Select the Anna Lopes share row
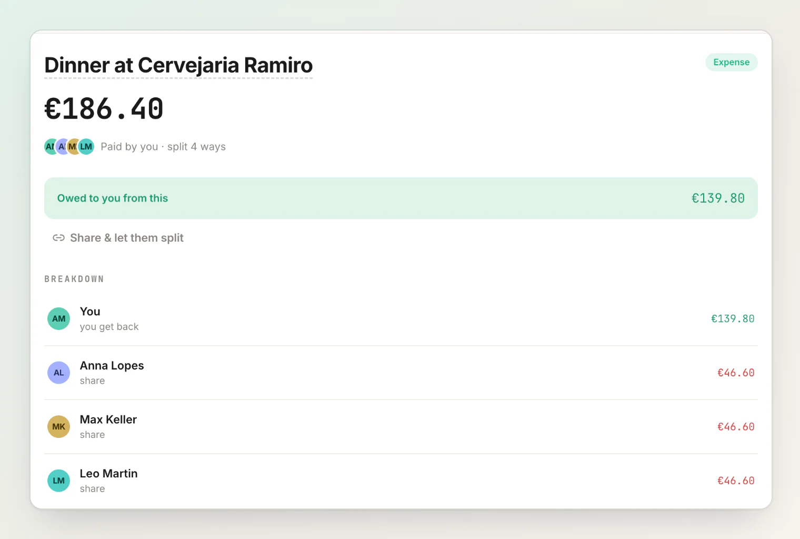800x539 pixels. (401, 373)
